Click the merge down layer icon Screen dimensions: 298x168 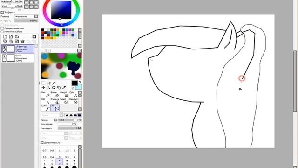[x=11, y=42]
